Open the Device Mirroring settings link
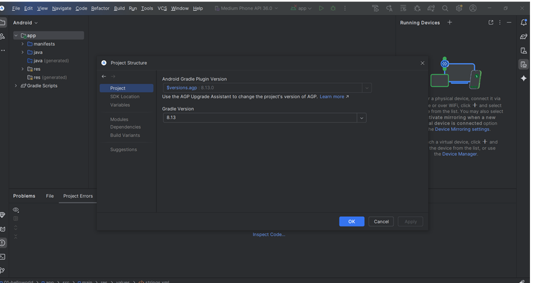This screenshot has width=533, height=283. 462,129
